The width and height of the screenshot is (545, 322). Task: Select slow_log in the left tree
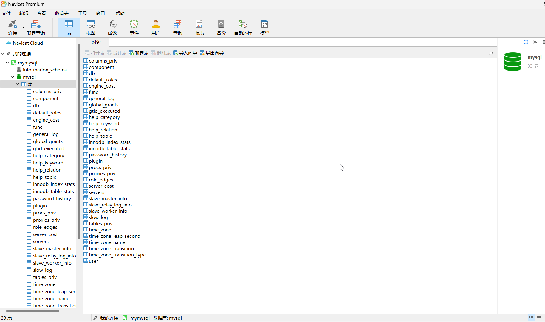[43, 270]
